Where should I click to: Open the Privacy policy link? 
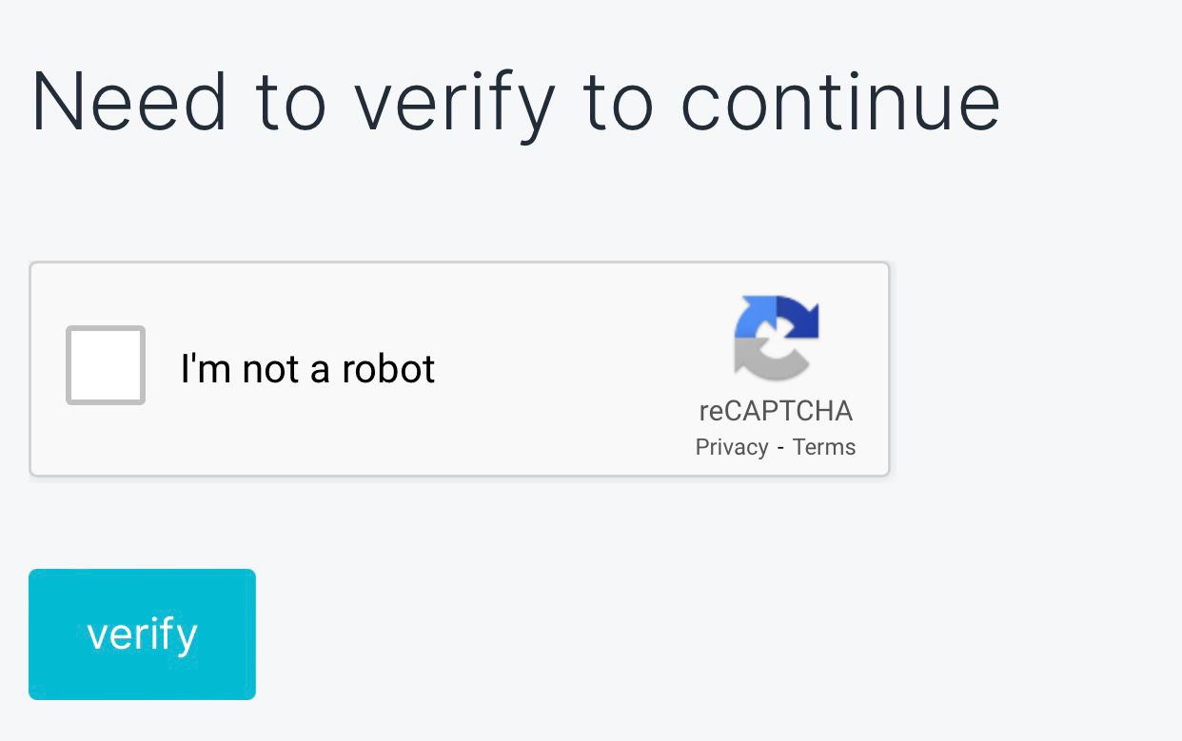(x=732, y=446)
